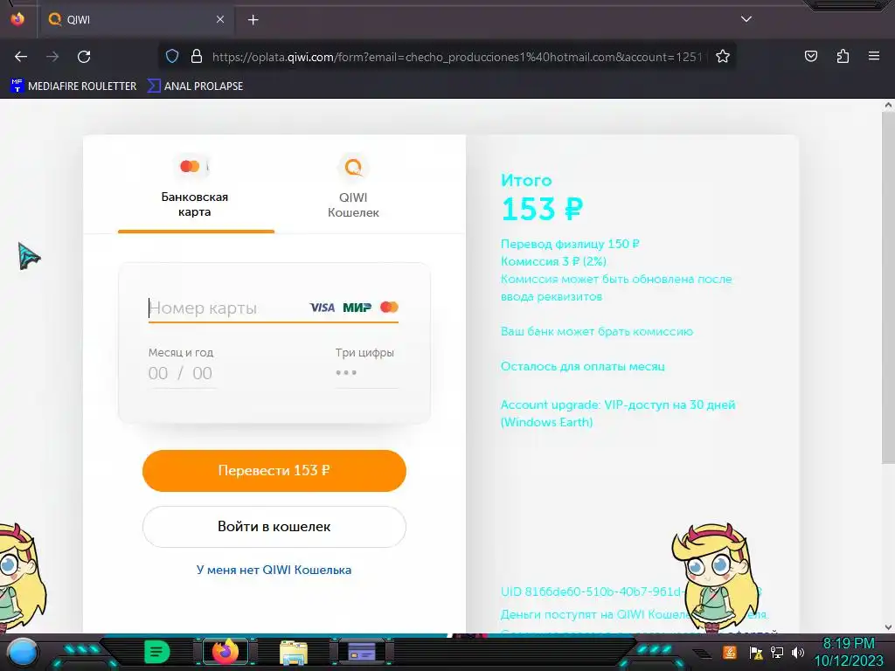Click the orange tray icon

[x=730, y=652]
